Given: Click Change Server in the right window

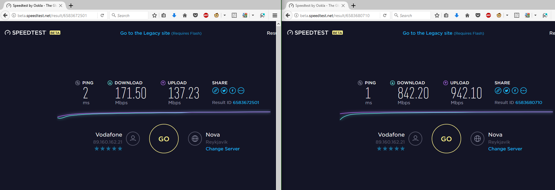Looking at the screenshot, I should 505,149.
